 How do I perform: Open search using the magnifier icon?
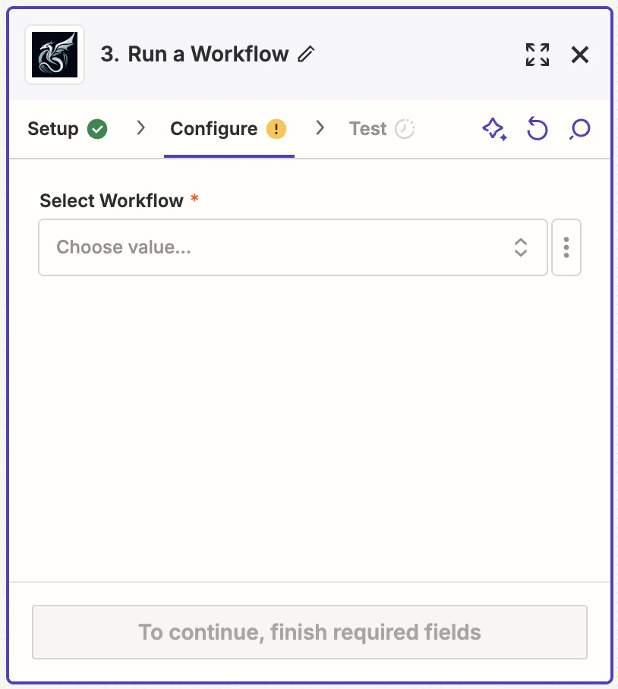click(x=579, y=129)
